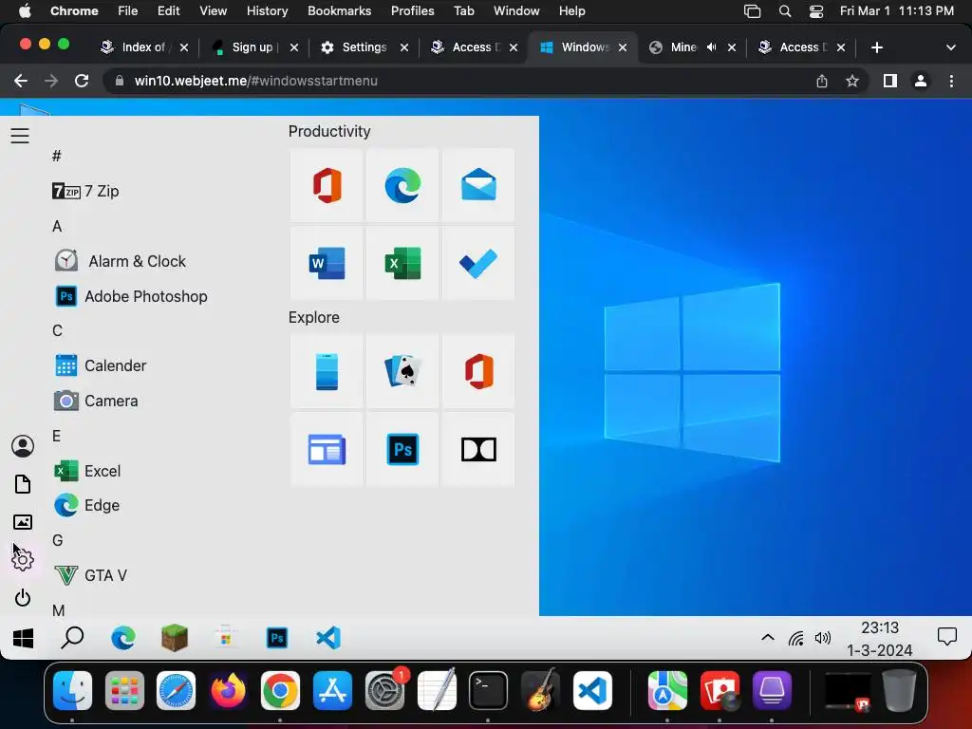Open 7 Zip from the app list

click(x=85, y=191)
